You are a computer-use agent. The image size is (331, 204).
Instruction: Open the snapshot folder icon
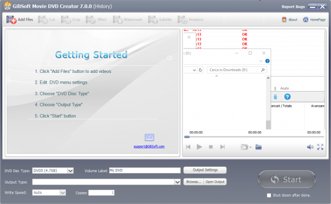(x=259, y=147)
